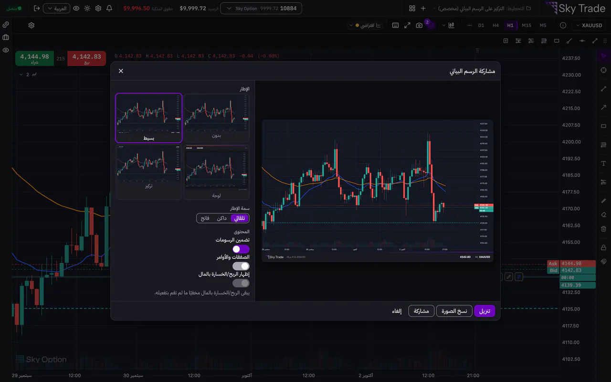Open the layouts grid icon

coord(412,8)
